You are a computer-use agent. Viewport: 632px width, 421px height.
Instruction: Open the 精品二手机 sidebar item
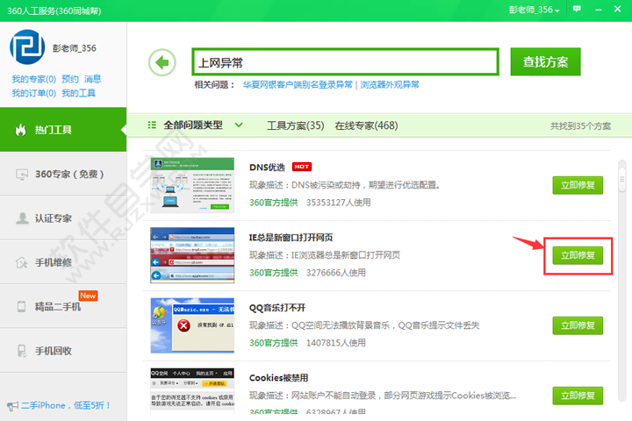[x=63, y=307]
